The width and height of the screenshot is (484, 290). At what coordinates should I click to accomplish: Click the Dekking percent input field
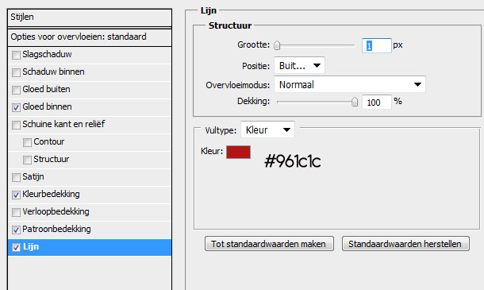377,102
